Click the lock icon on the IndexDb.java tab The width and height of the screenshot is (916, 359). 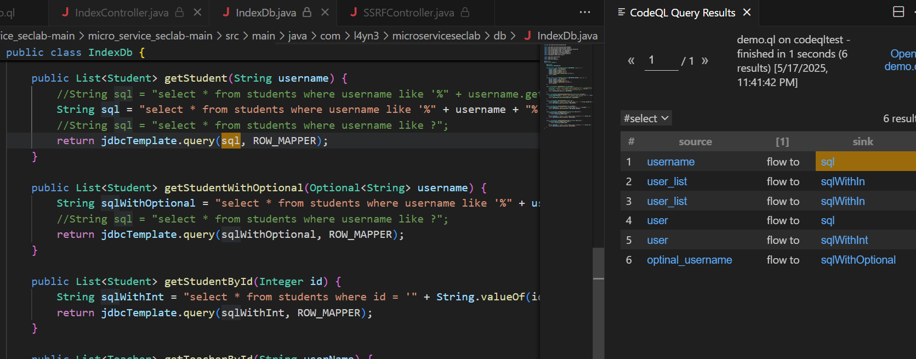coord(307,12)
